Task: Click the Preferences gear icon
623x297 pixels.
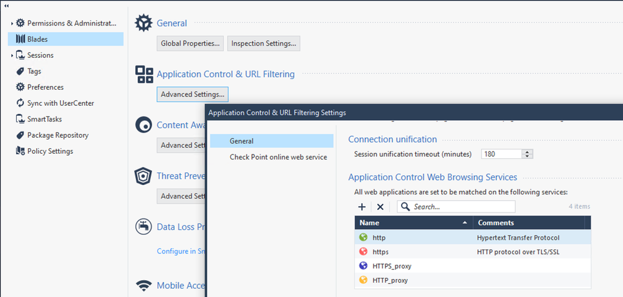Action: click(20, 87)
